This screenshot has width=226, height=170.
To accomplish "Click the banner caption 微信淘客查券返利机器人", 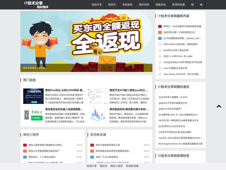I will point(35,68).
